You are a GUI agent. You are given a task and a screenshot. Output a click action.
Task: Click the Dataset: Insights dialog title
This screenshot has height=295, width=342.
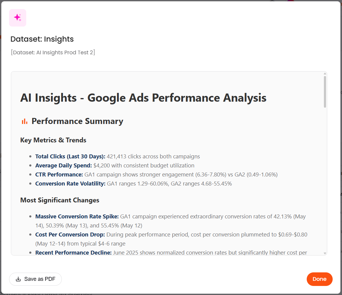(42, 39)
